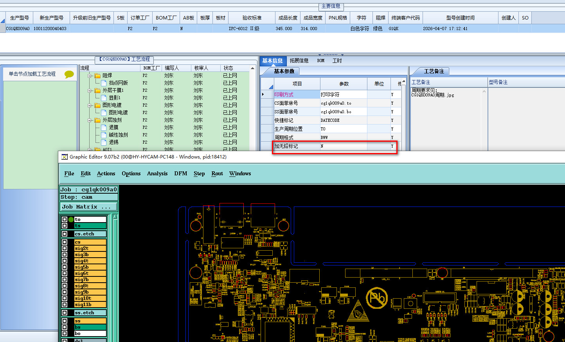Click the 加无铅标记 parameter value cell
Screen dimensions: 565x342
343,146
